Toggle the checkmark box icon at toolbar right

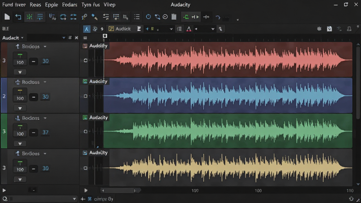(x=330, y=29)
